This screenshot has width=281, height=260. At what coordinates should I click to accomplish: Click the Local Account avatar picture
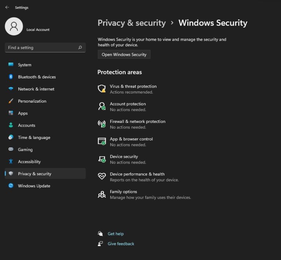(14, 26)
